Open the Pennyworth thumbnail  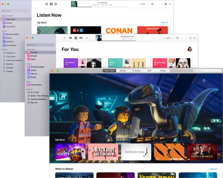(202, 152)
